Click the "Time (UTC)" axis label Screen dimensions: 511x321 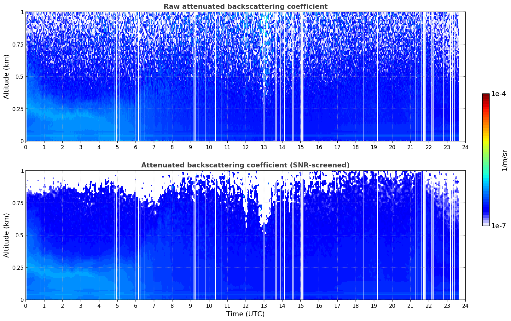(x=245, y=314)
